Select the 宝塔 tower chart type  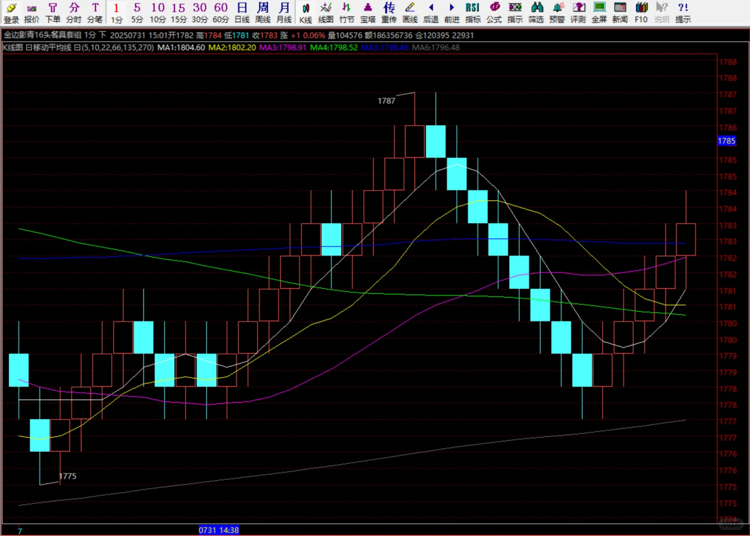pos(368,13)
